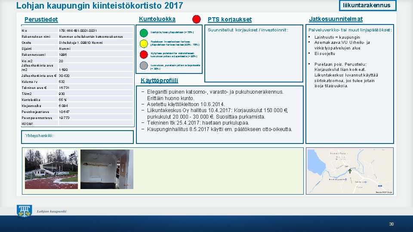This screenshot has width=413, height=232.
Task: Open the Kuntoluokka heading link
Action: coord(157,19)
